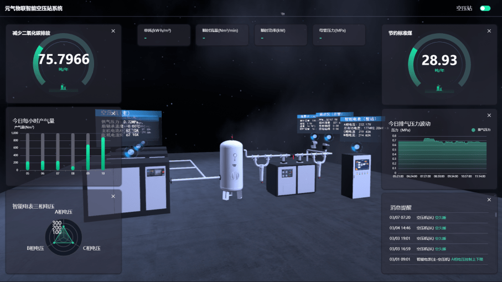The width and height of the screenshot is (502, 282).
Task: Close the 消息提醒 message panel
Action: point(489,199)
